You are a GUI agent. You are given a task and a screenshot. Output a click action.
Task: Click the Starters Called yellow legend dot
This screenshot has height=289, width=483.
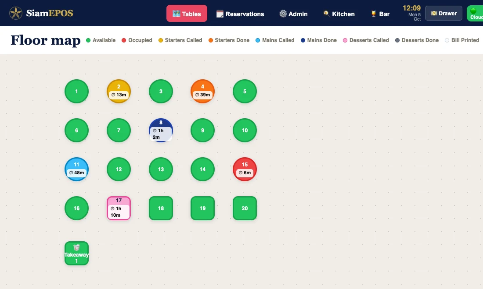[x=160, y=40]
